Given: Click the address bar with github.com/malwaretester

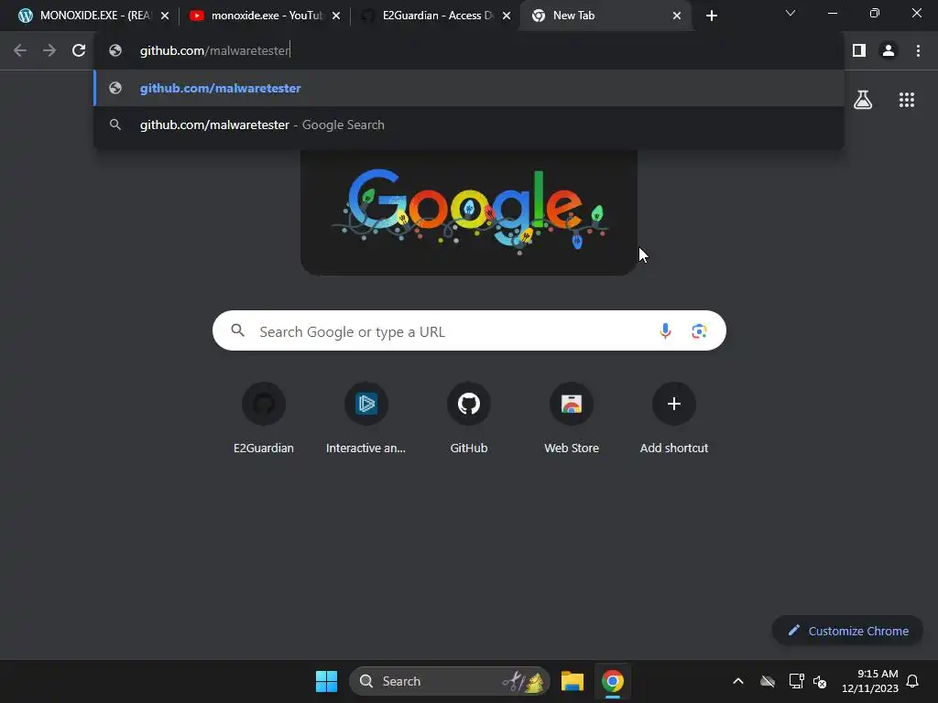Looking at the screenshot, I should point(469,50).
